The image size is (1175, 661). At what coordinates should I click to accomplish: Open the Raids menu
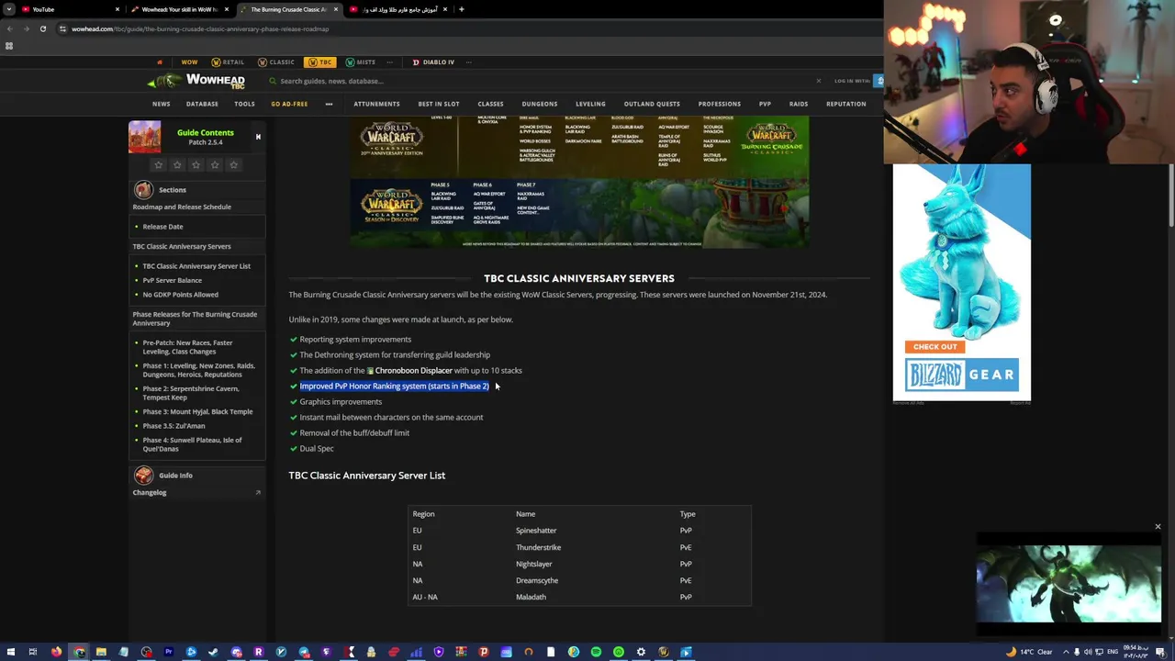(799, 104)
